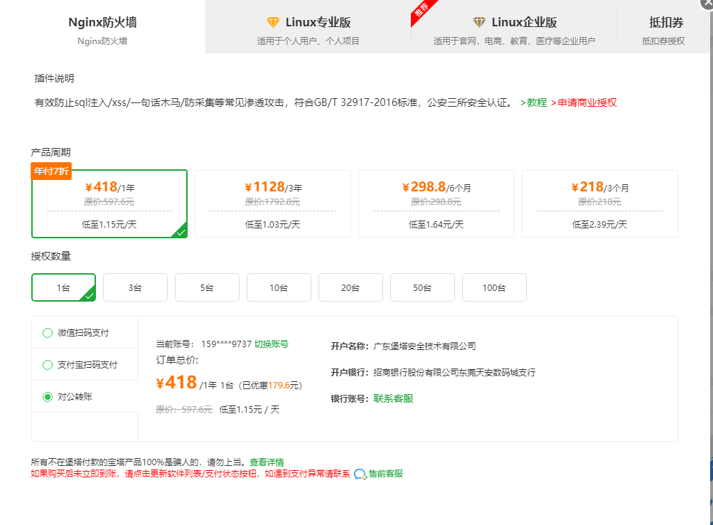Close the purchase dialog

click(707, 3)
